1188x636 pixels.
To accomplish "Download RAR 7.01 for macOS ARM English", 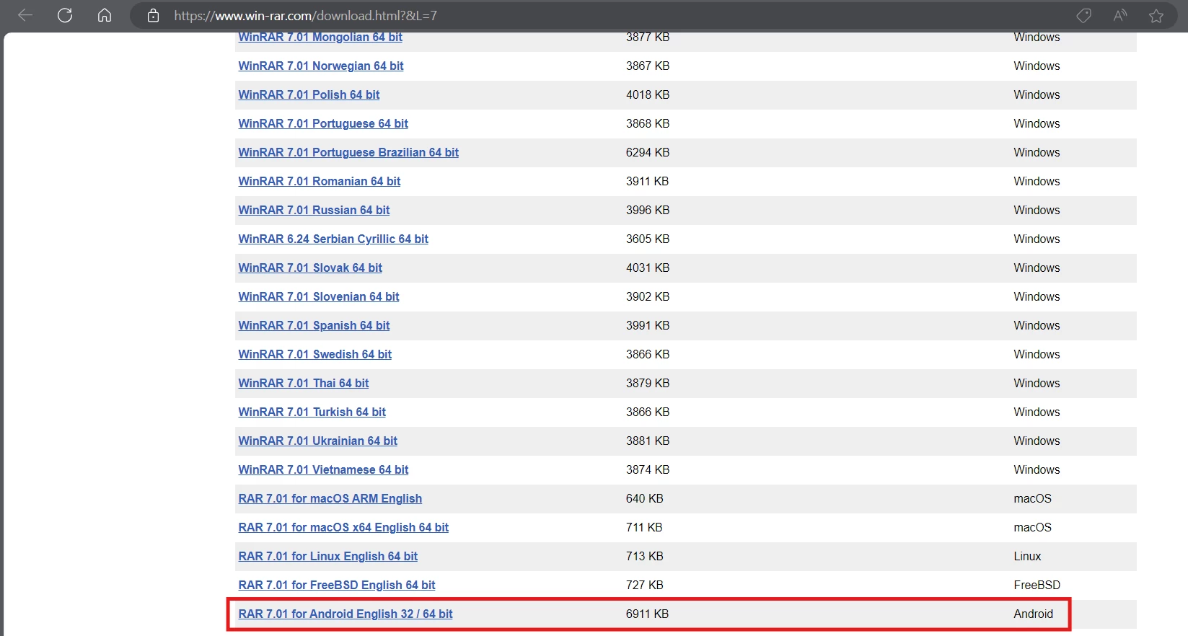I will coord(330,498).
